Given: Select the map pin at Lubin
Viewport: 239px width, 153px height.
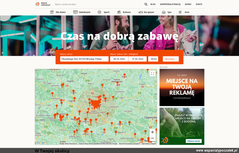Looking at the screenshot, I should coord(73,91).
